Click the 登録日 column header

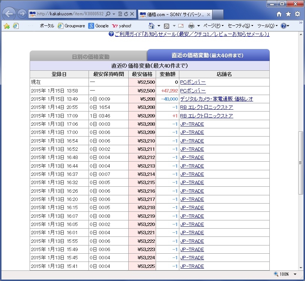pos(59,74)
